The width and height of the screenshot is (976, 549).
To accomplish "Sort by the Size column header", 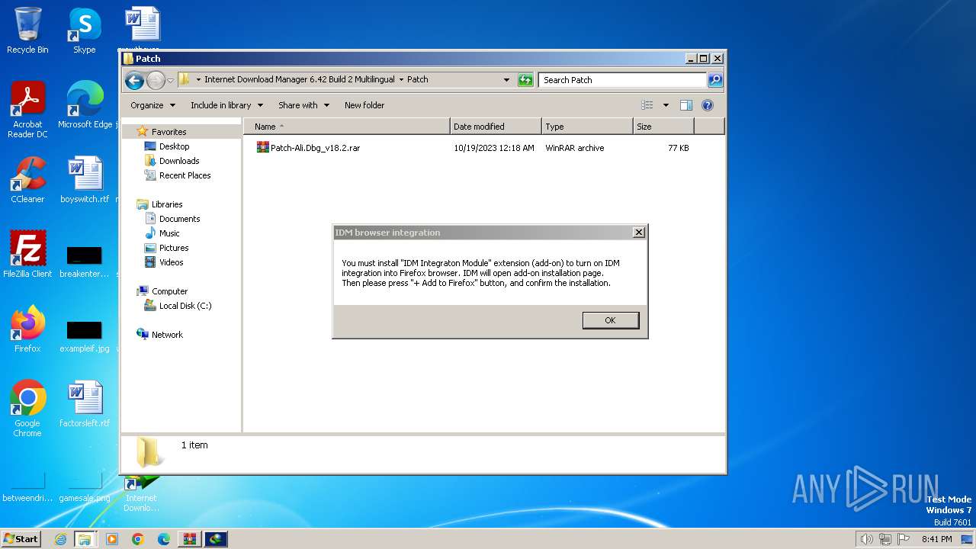I will click(x=663, y=127).
